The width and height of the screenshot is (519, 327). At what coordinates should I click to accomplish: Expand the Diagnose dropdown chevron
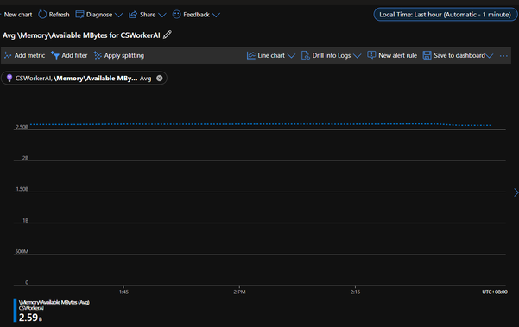pos(118,16)
